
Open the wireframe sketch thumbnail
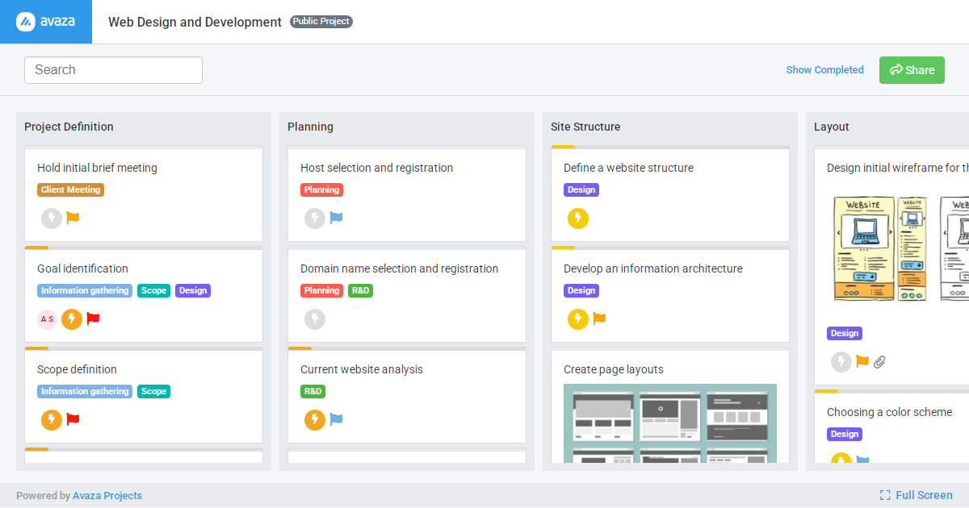(898, 250)
